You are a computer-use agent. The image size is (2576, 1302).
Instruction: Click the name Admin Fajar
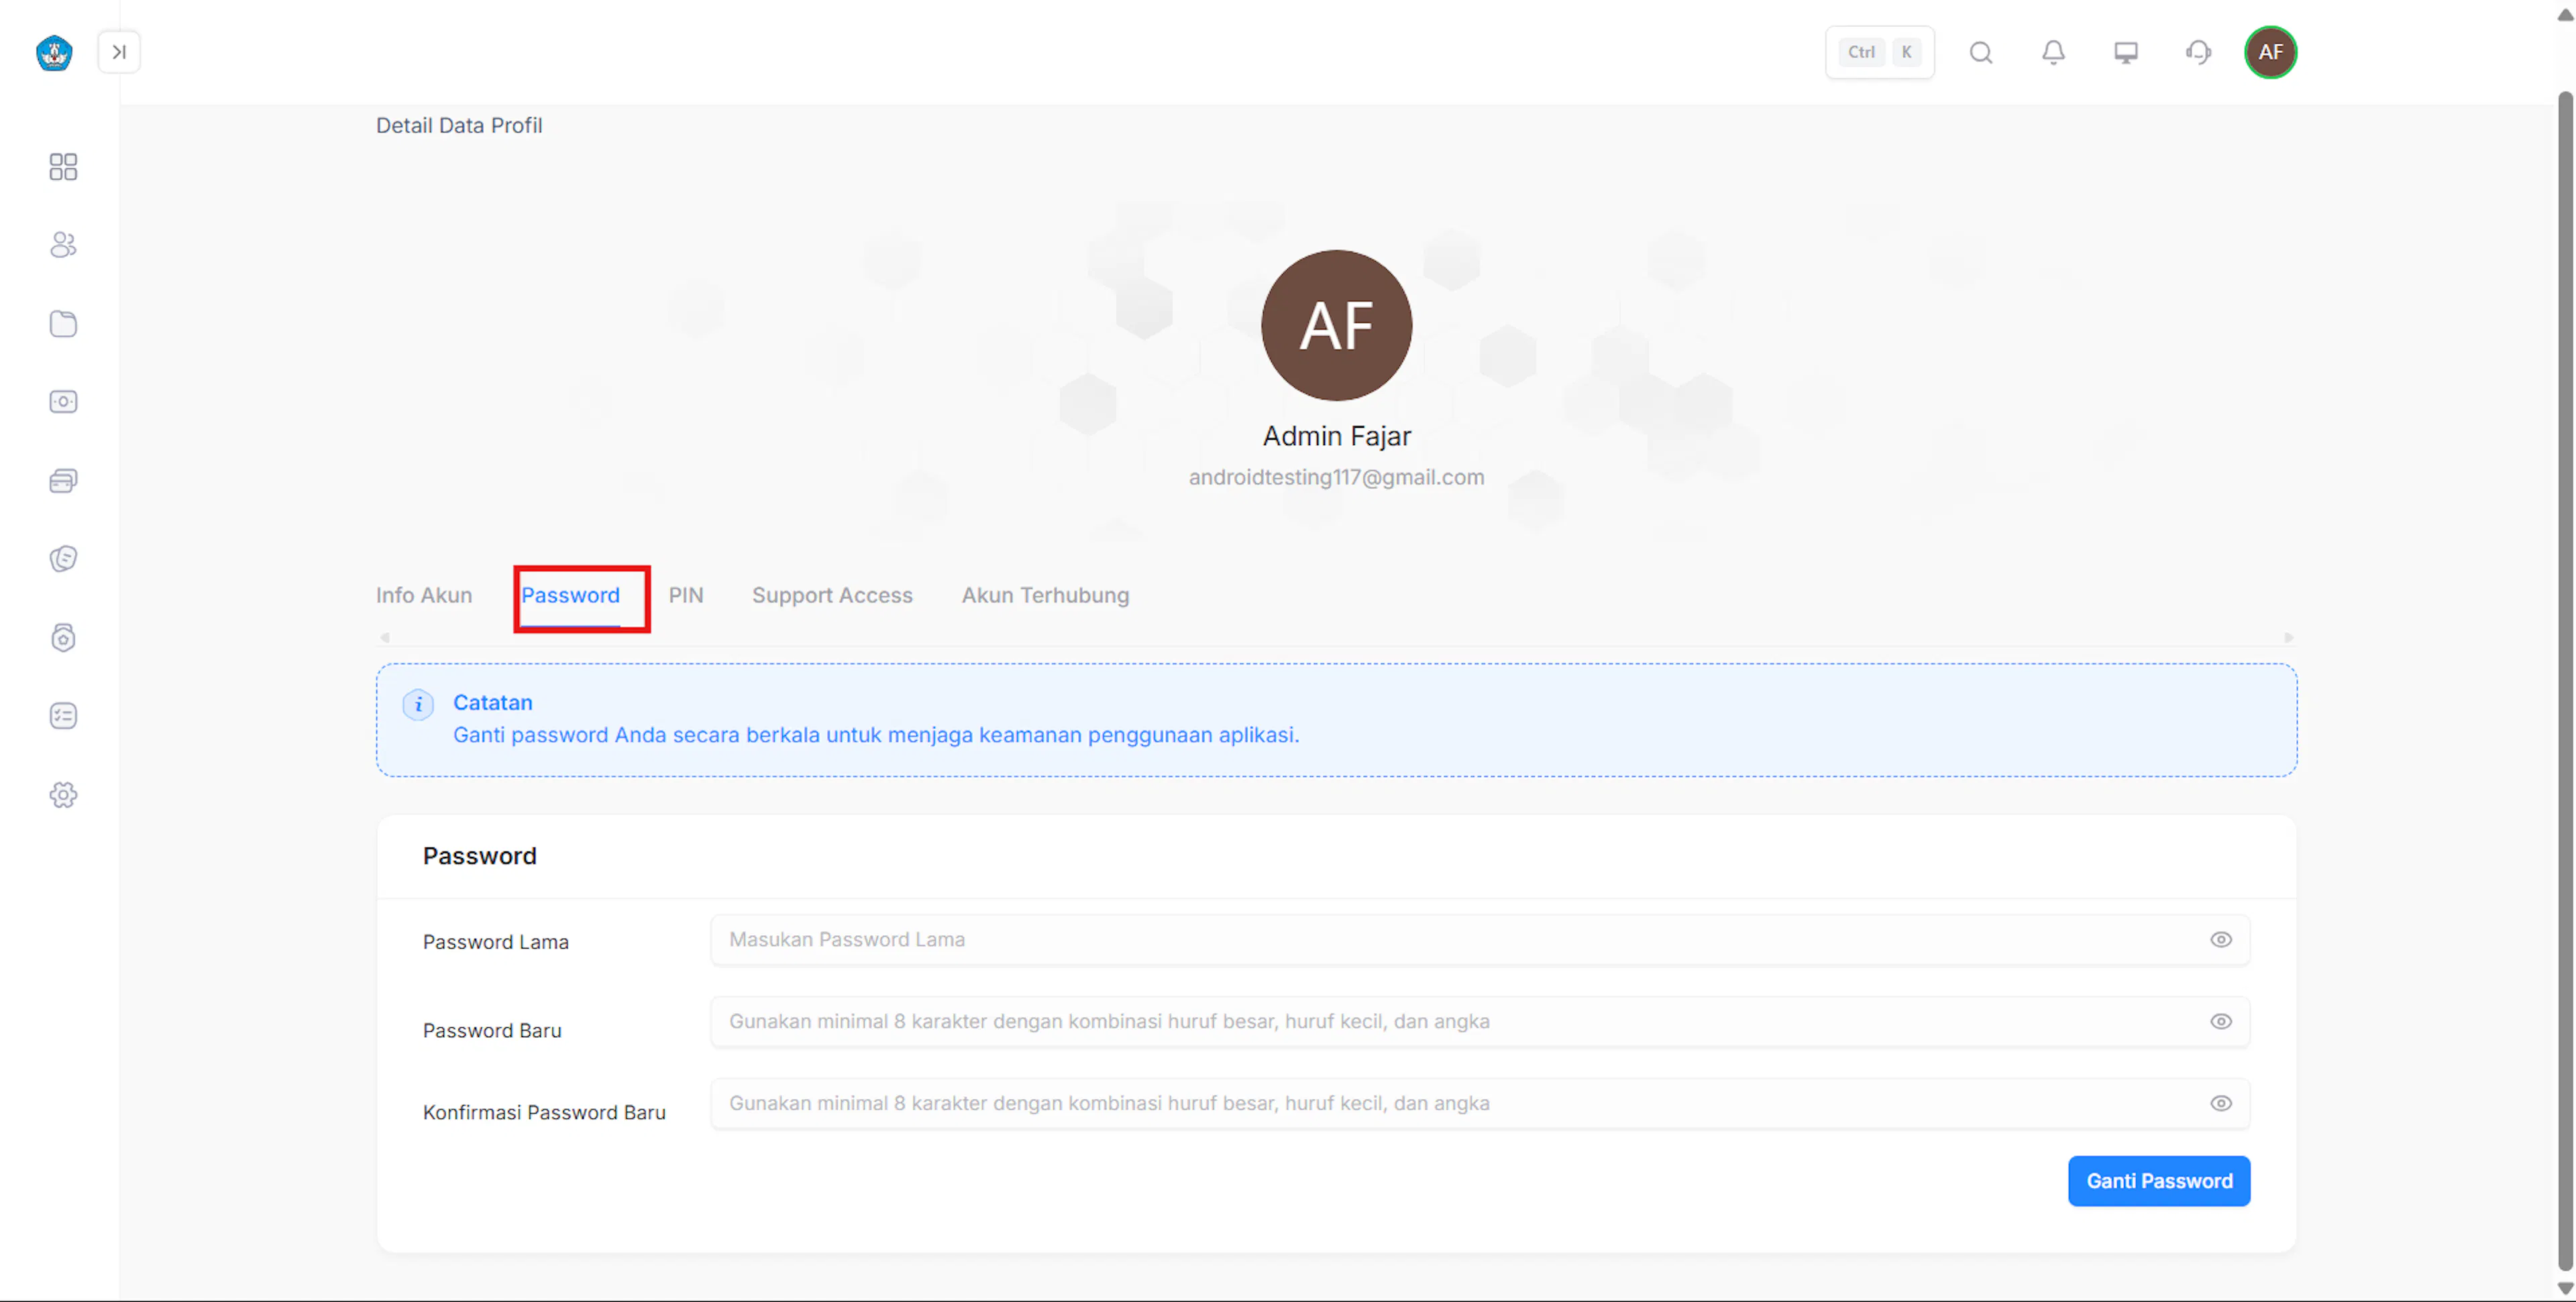coord(1336,436)
